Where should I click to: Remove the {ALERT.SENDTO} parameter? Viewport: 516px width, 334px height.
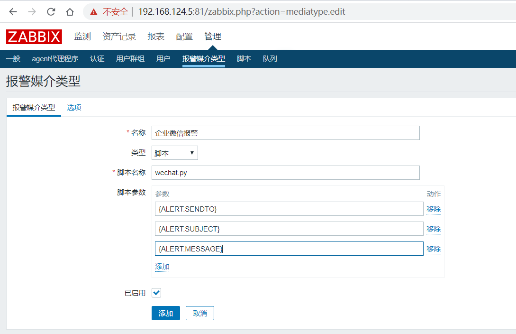(434, 209)
